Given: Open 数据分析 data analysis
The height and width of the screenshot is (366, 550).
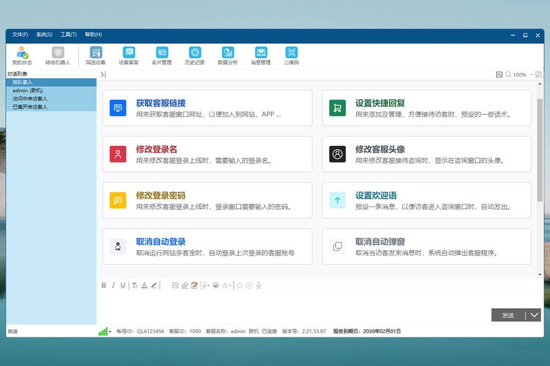Looking at the screenshot, I should point(228,56).
